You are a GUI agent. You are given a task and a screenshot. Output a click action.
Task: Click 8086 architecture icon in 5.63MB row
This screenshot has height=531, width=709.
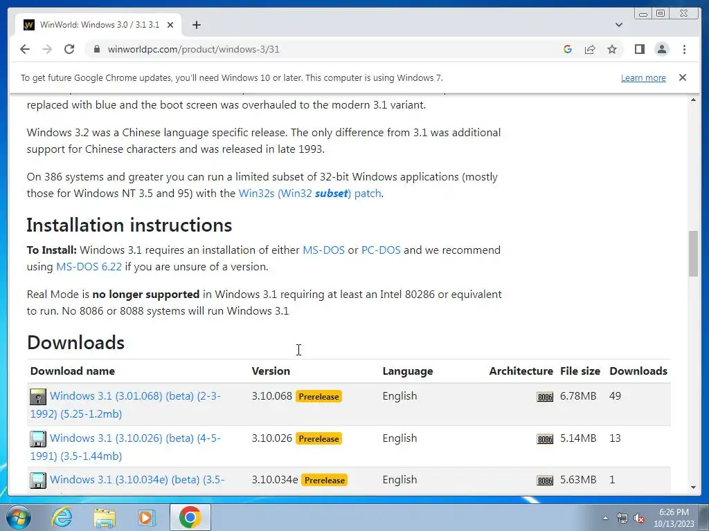tap(545, 481)
